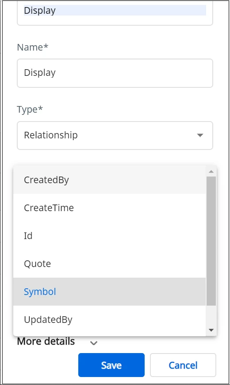Screen dimensions: 230x385
Task: Choose the highlighted Symbol option
Action: [x=110, y=292]
